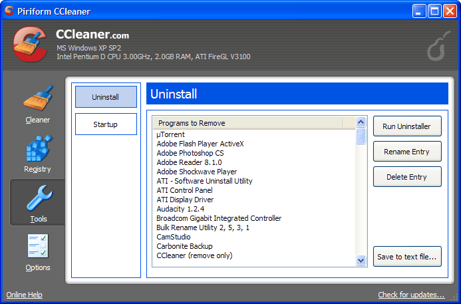Click the Run Uninstaller button

pos(407,126)
